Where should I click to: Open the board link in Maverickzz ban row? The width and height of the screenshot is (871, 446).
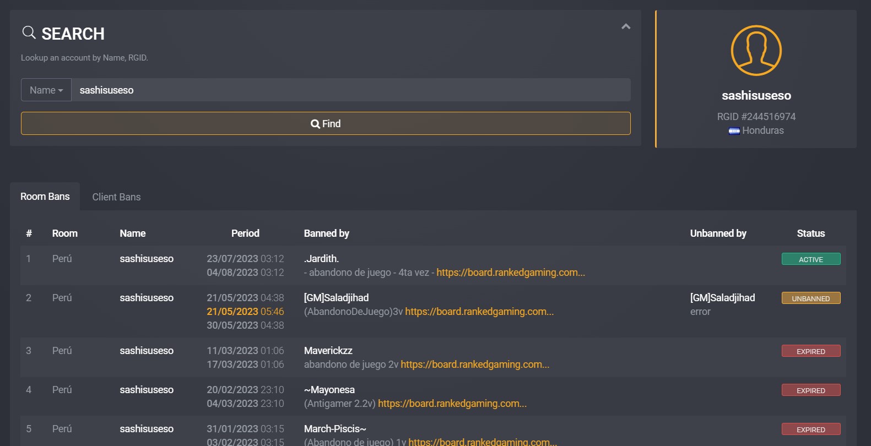point(475,365)
